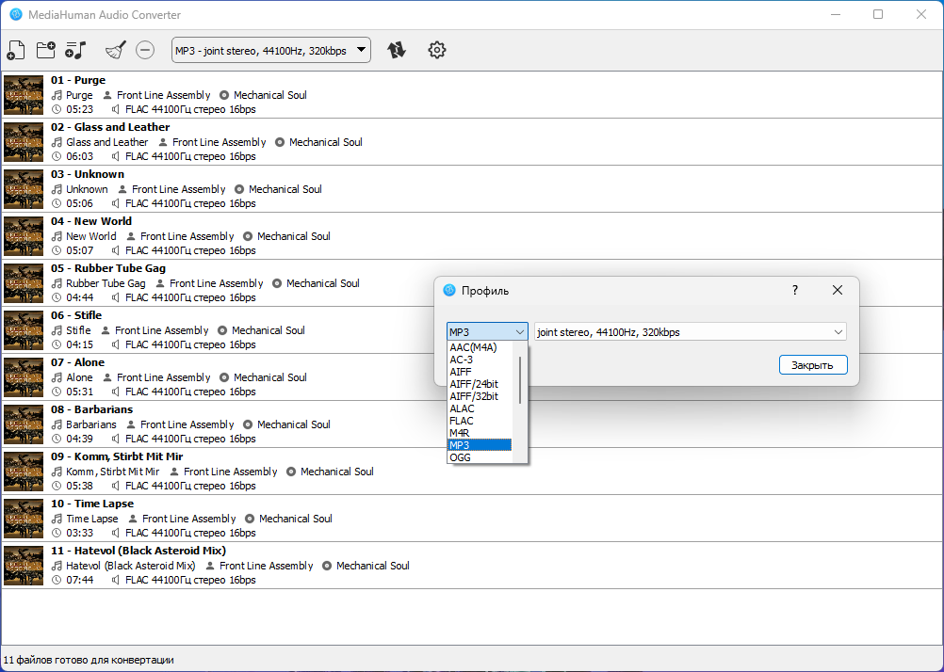Screen dimensions: 944x672
Task: Choose AIFF/24bit format option
Action: [x=480, y=384]
